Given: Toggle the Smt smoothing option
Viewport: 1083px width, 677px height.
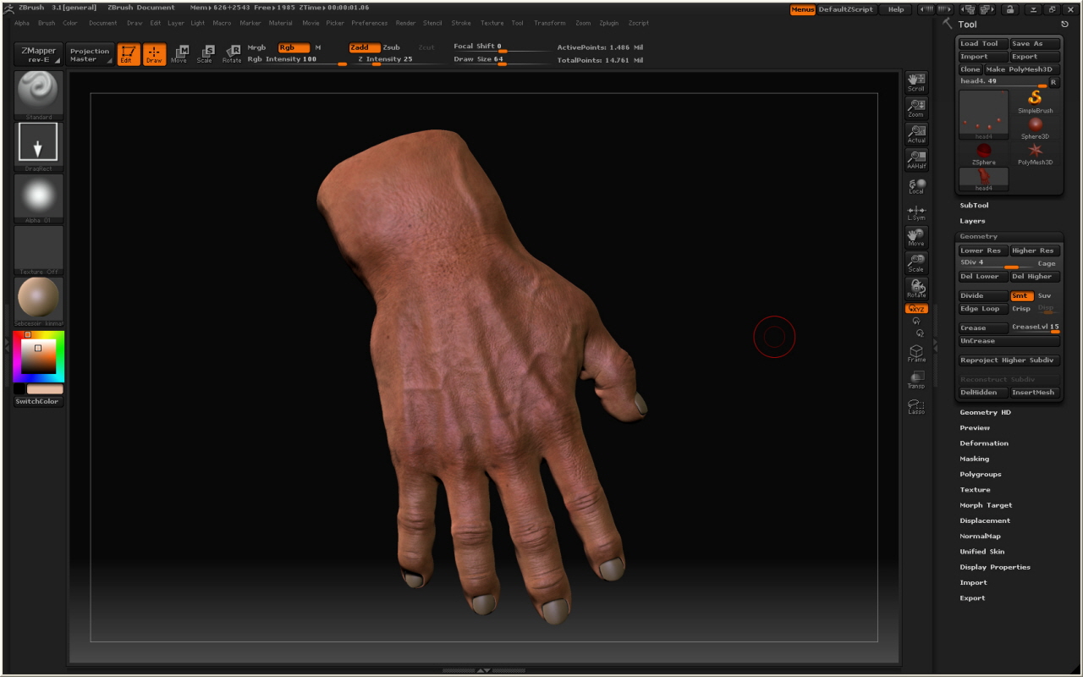Looking at the screenshot, I should 1021,295.
